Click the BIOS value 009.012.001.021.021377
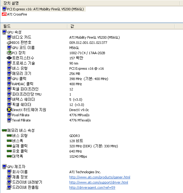The image size is (183, 193). (x=88, y=43)
